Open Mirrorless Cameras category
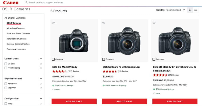Image resolution: width=202 pixels, height=106 pixels. pos(15,28)
